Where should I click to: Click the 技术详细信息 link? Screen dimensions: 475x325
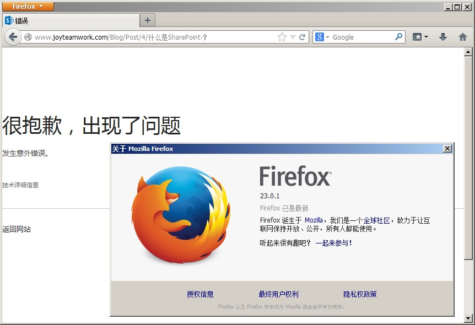click(x=20, y=185)
